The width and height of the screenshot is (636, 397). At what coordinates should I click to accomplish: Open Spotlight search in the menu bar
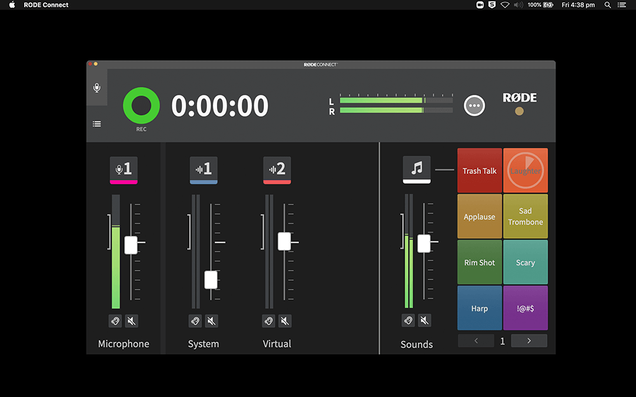click(x=607, y=5)
